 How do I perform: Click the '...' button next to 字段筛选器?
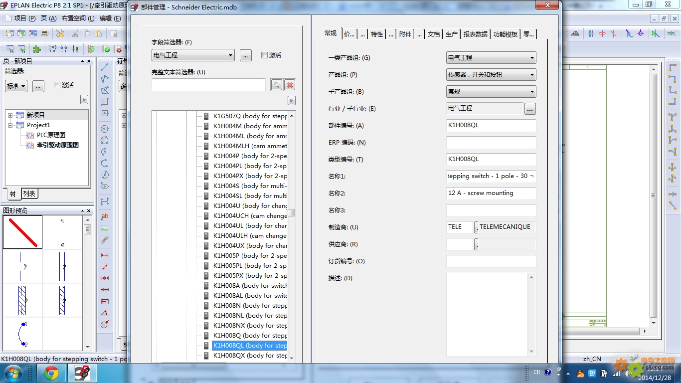pyautogui.click(x=245, y=55)
